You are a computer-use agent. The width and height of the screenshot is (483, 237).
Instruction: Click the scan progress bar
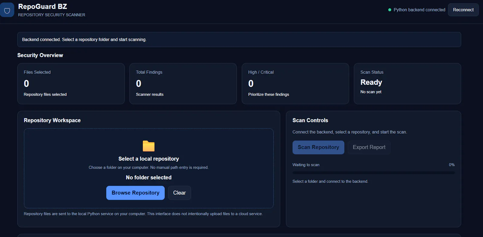(x=373, y=173)
